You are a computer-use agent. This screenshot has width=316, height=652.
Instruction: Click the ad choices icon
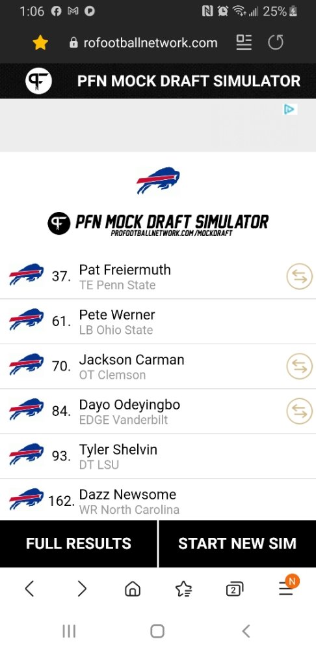point(290,110)
